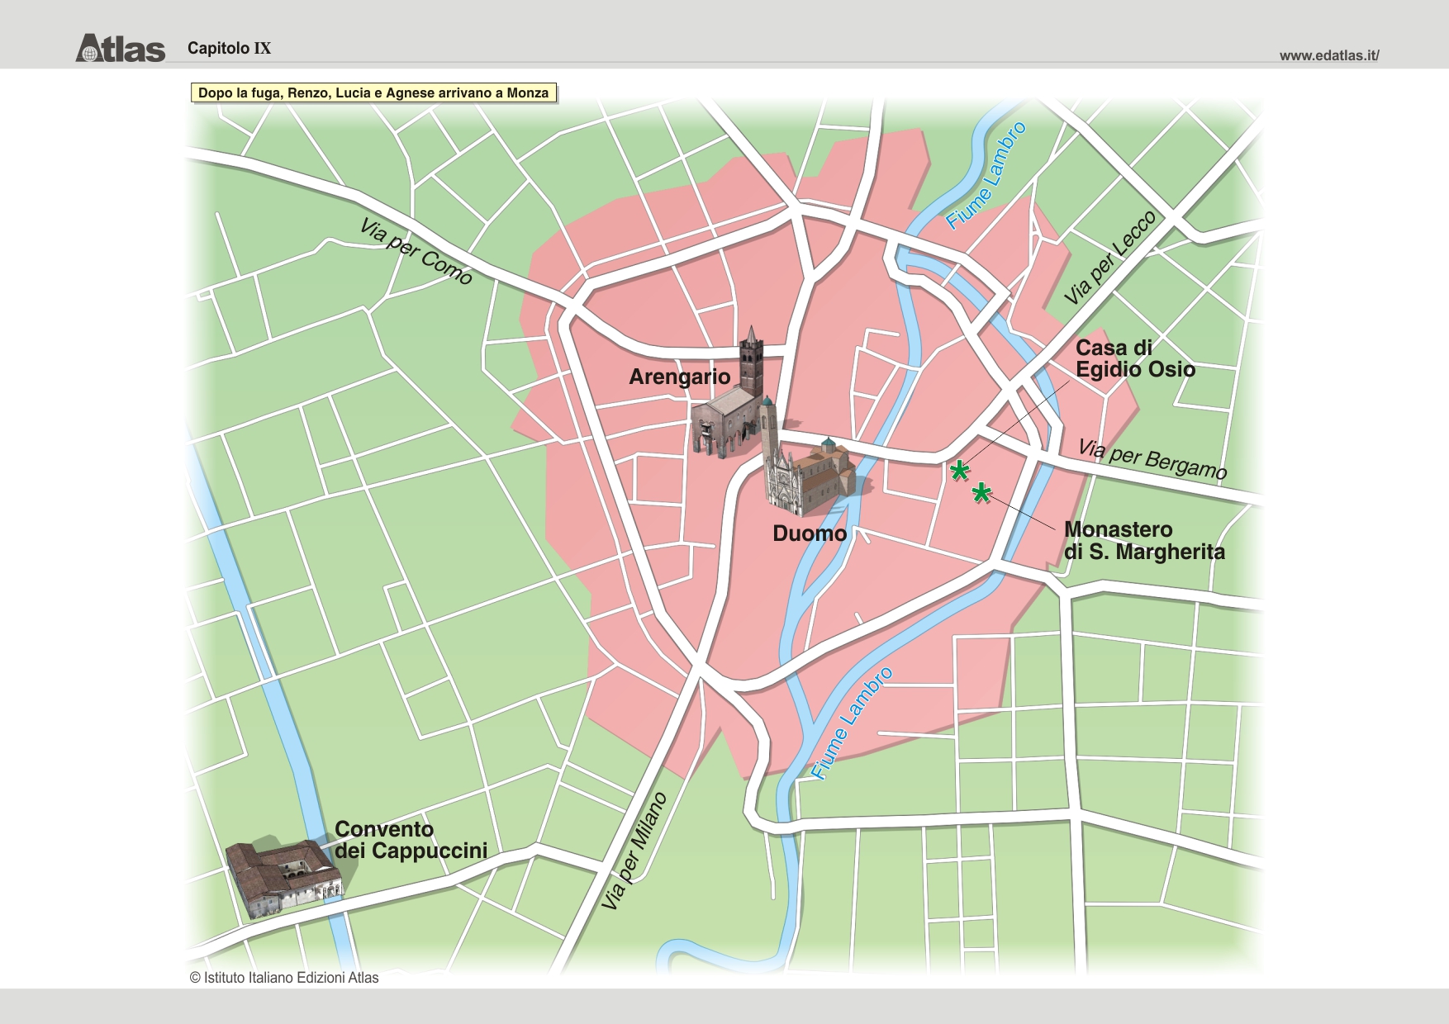Click the Via per Como road label

[416, 251]
